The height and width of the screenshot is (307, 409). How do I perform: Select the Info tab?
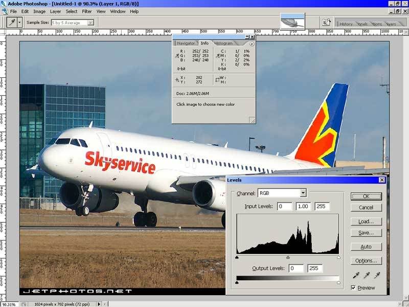click(x=204, y=43)
